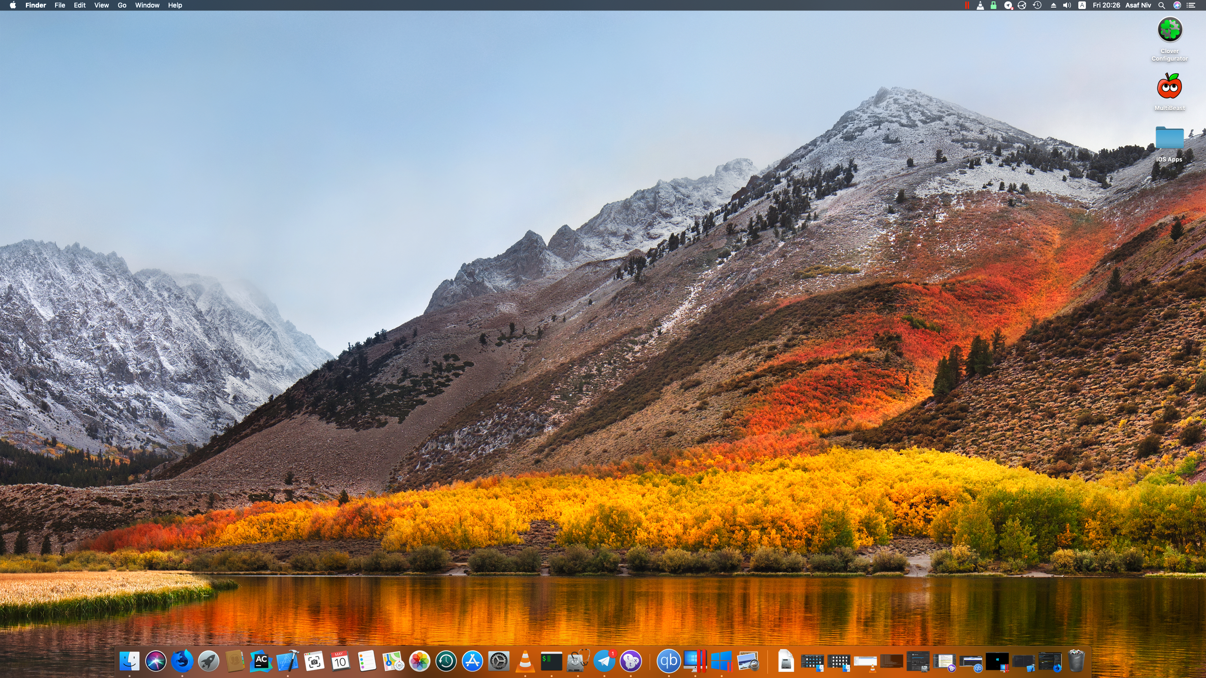Open the View menu
This screenshot has height=678, width=1206.
point(101,5)
